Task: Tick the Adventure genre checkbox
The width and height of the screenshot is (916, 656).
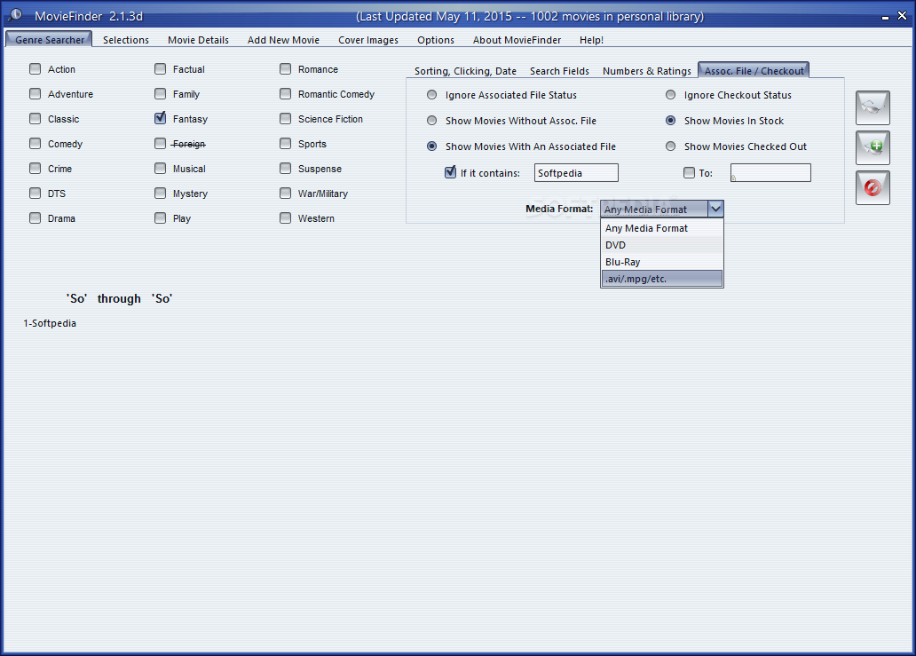Action: coord(35,94)
